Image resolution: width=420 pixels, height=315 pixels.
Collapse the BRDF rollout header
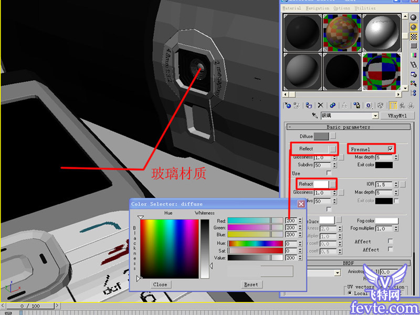tap(349, 263)
